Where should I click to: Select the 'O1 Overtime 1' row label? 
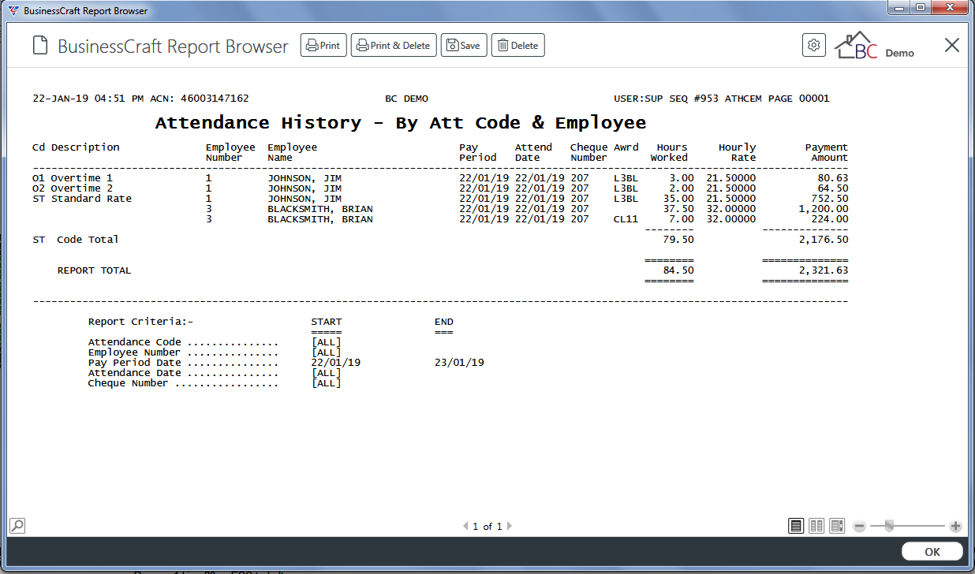click(x=73, y=178)
